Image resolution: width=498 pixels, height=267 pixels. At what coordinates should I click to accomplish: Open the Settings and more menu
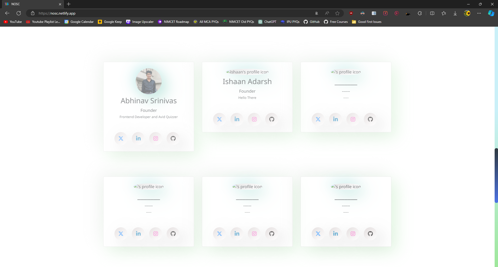click(x=479, y=13)
